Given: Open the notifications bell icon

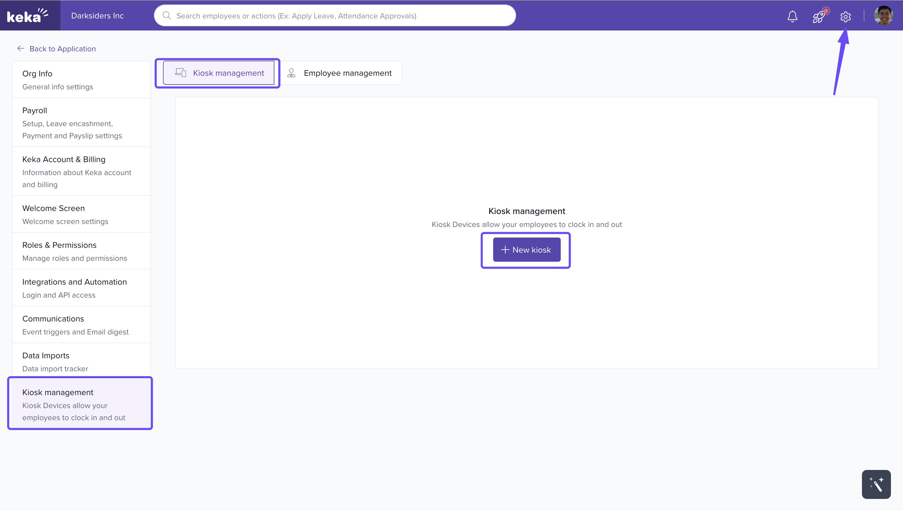Looking at the screenshot, I should click(x=792, y=16).
